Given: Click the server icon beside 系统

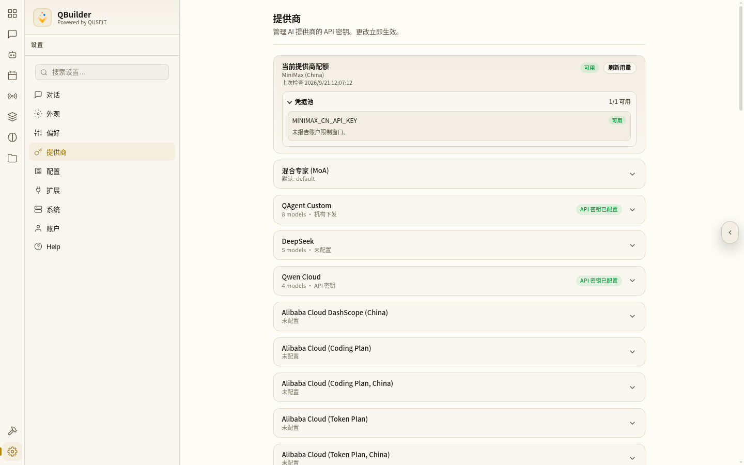Looking at the screenshot, I should point(38,209).
